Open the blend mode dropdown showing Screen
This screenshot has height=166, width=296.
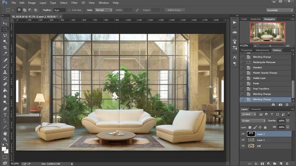point(253,121)
